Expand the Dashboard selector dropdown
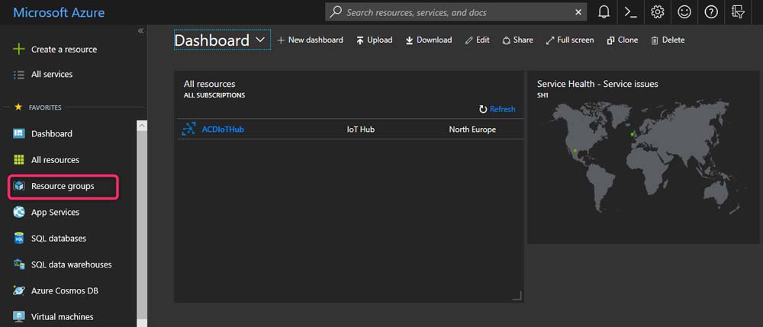The width and height of the screenshot is (763, 327). click(x=261, y=40)
